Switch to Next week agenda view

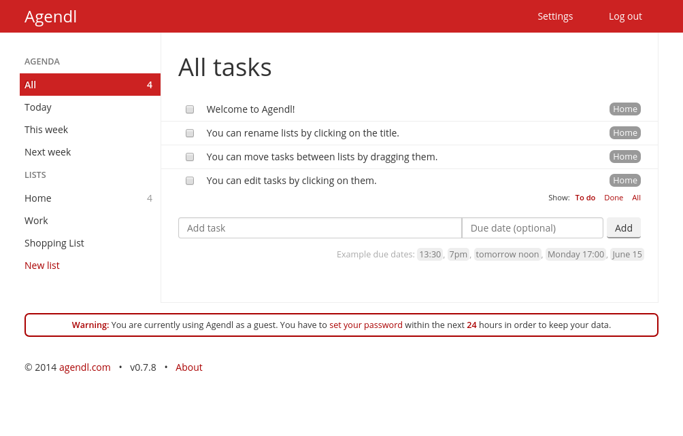[48, 152]
